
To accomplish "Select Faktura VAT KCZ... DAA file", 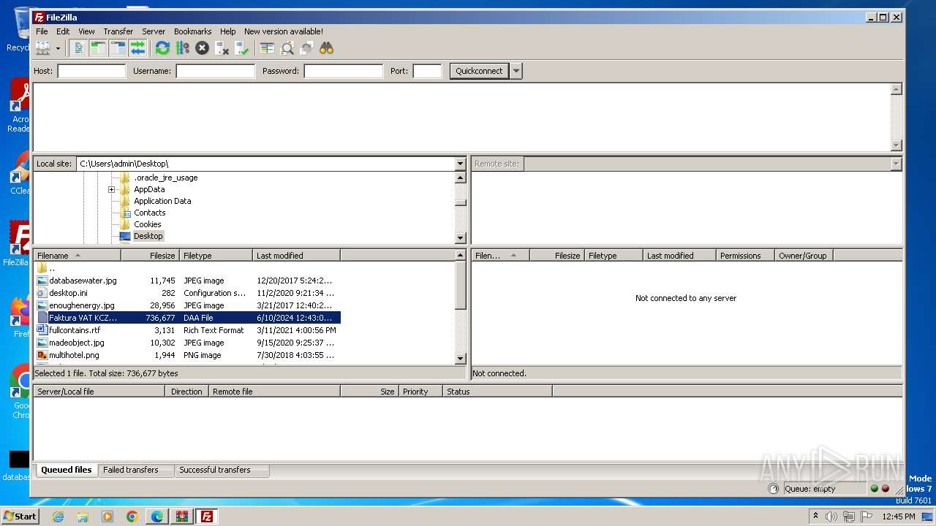I will point(186,318).
